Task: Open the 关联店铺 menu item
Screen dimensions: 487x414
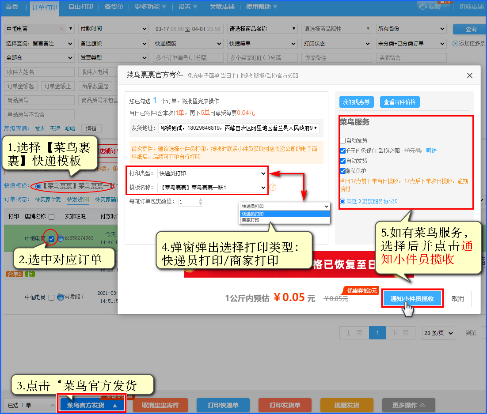Action: tap(222, 7)
